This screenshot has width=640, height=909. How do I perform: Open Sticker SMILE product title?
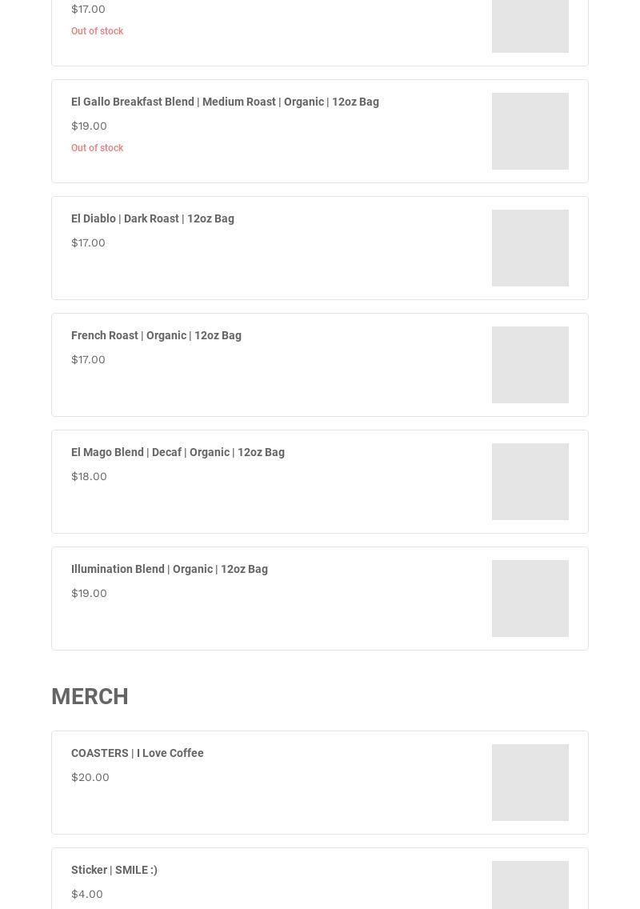[x=114, y=870]
